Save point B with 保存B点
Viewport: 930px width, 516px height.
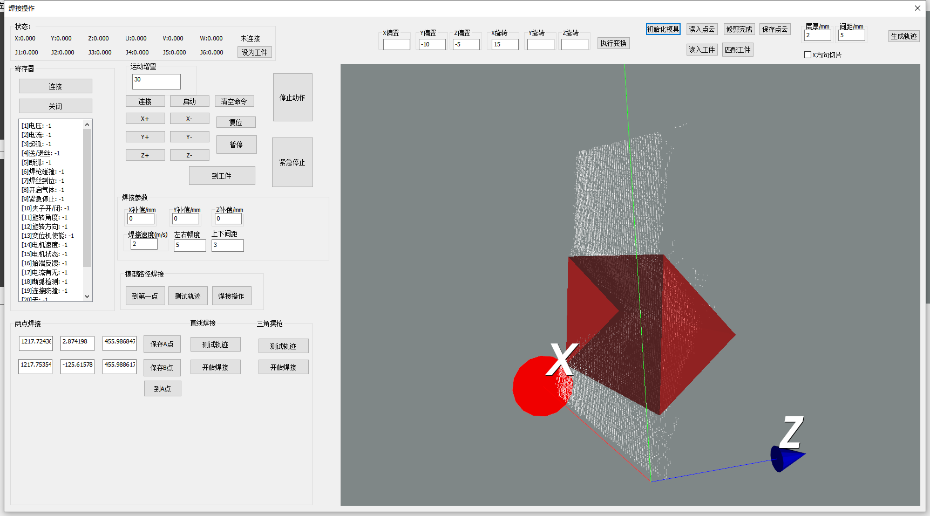[162, 368]
